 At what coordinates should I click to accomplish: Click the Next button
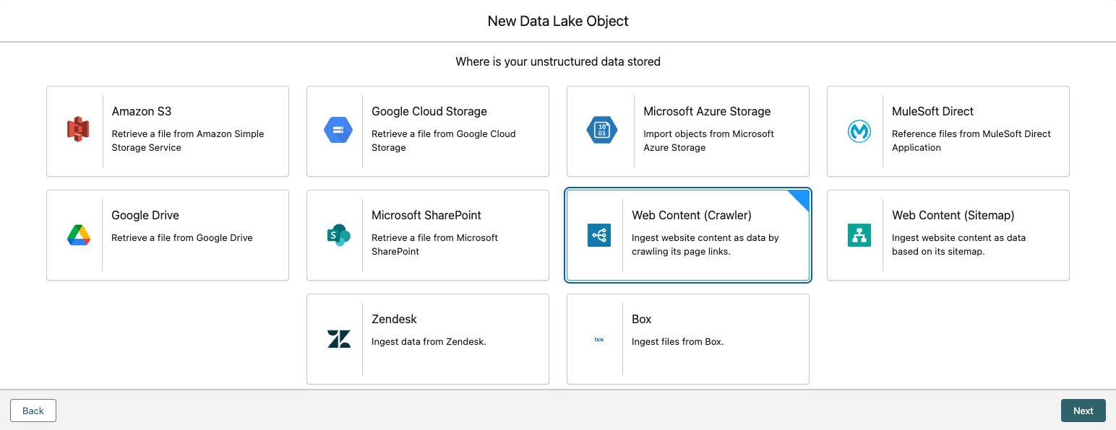click(x=1083, y=411)
